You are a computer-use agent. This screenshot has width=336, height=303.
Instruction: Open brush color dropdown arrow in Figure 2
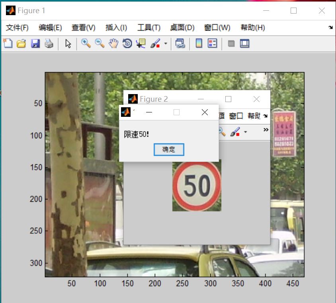pyautogui.click(x=245, y=132)
